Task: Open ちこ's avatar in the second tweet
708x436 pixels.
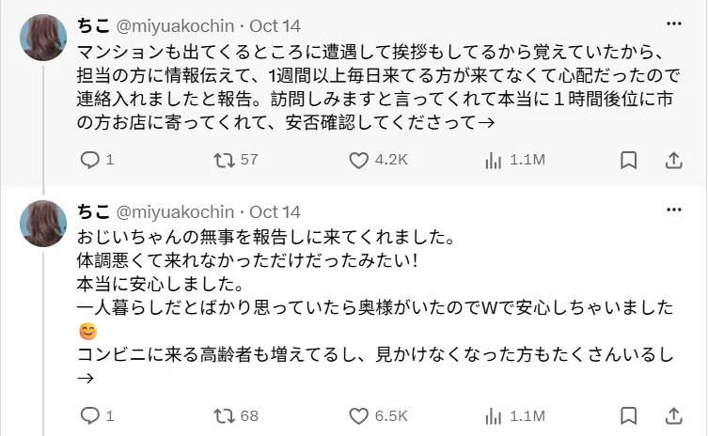Action: coord(43,224)
